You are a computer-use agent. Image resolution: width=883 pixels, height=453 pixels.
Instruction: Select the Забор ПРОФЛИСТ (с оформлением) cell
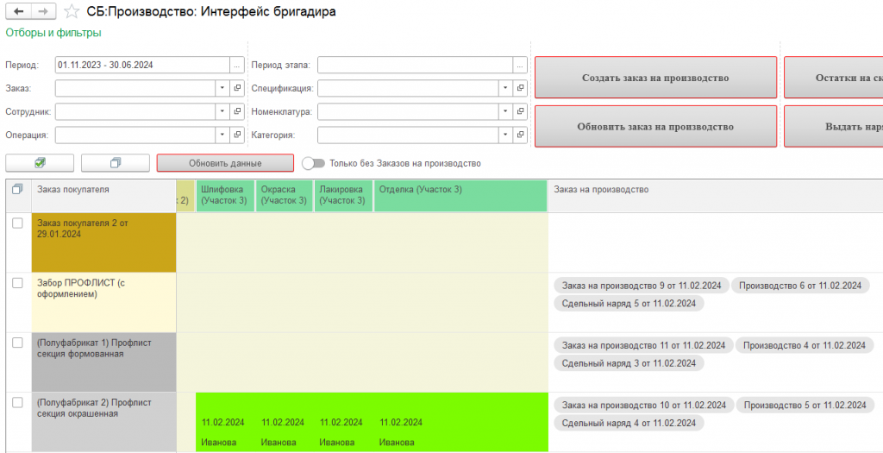[x=103, y=303]
